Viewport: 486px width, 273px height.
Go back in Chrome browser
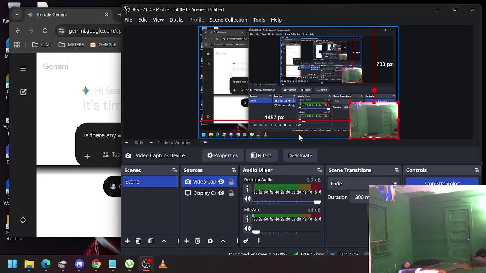[x=18, y=31]
